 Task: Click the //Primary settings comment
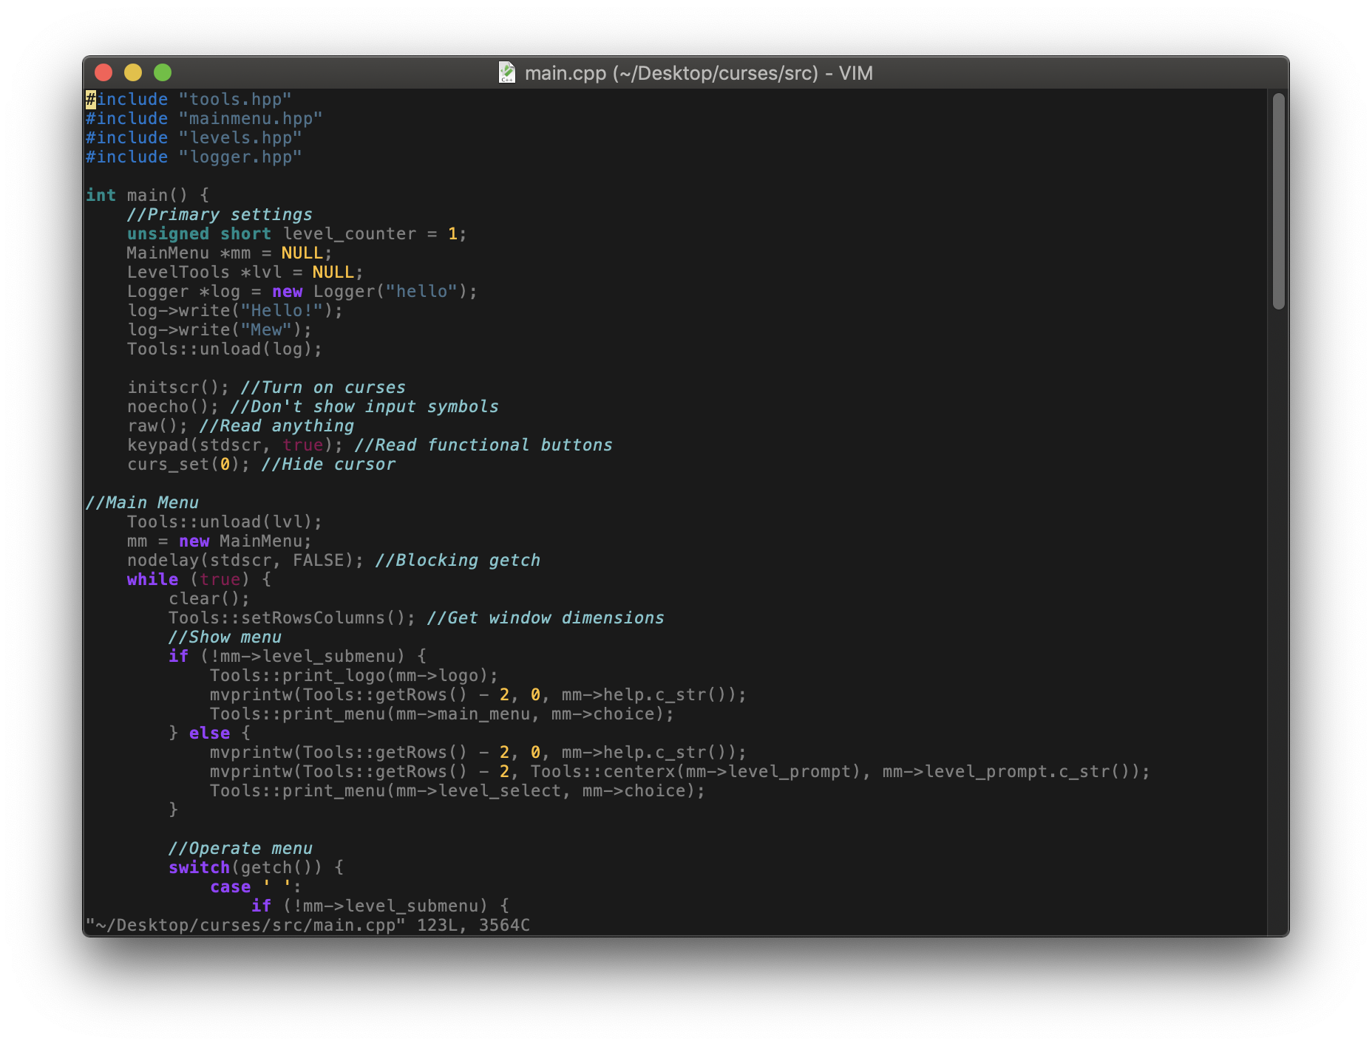coord(220,214)
